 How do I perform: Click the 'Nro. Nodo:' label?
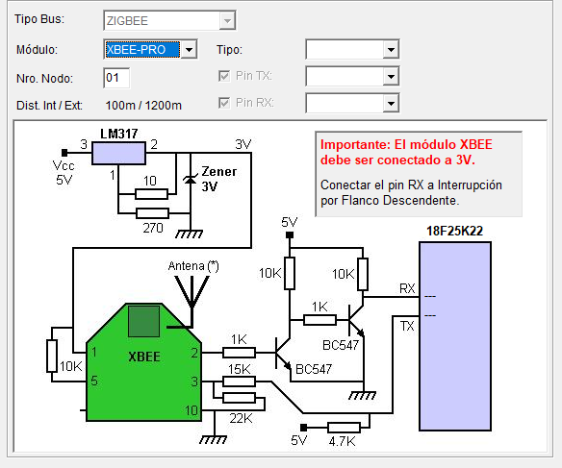click(44, 79)
